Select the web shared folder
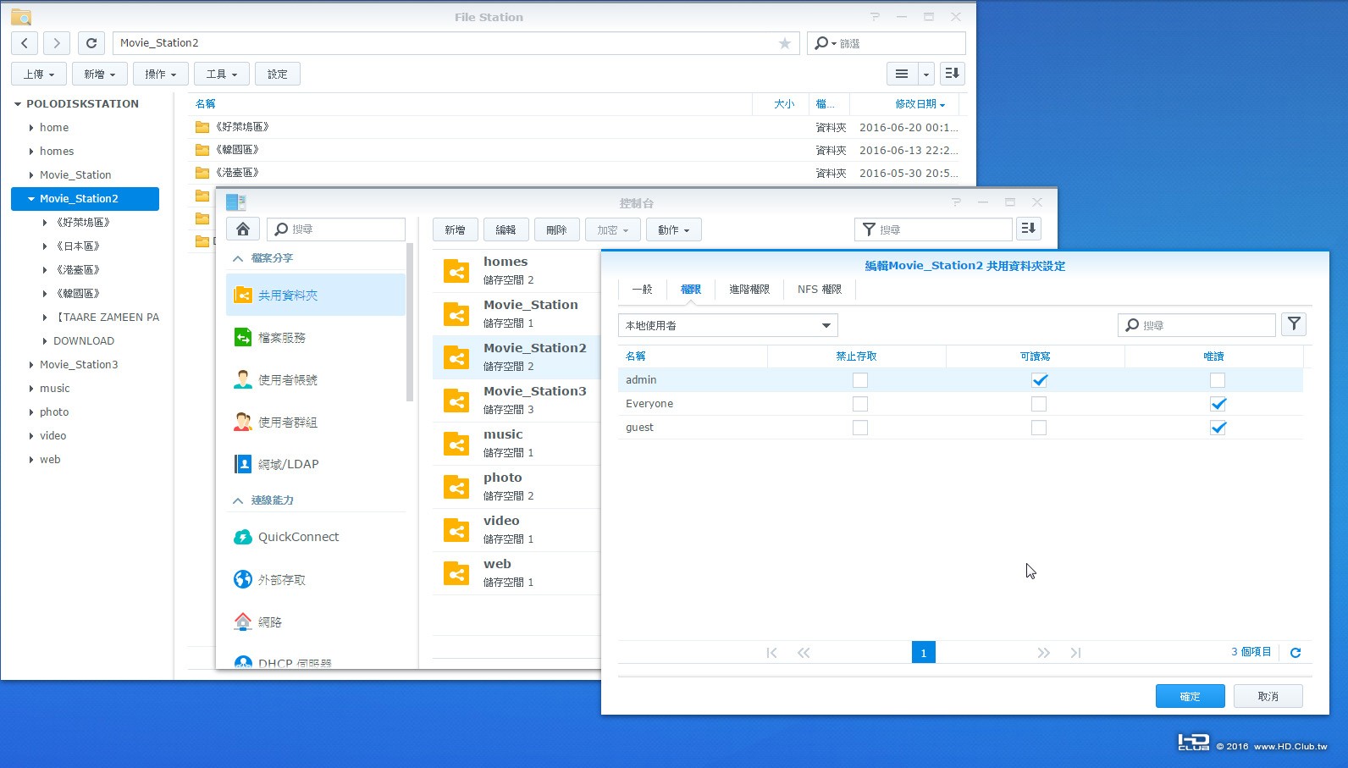The height and width of the screenshot is (768, 1348). point(517,572)
